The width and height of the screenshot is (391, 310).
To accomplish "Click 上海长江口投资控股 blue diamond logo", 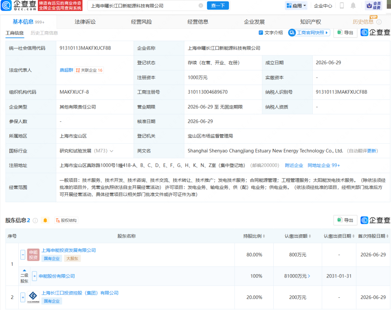I will [33, 297].
